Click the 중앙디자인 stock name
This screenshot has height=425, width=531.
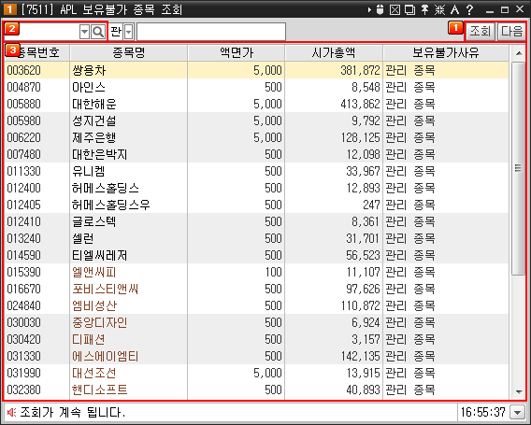[99, 322]
